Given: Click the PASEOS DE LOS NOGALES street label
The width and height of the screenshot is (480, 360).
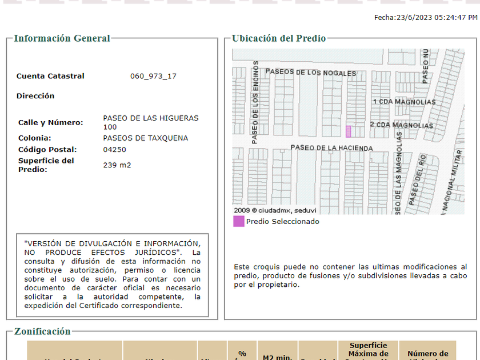Looking at the screenshot, I should click(x=311, y=73).
